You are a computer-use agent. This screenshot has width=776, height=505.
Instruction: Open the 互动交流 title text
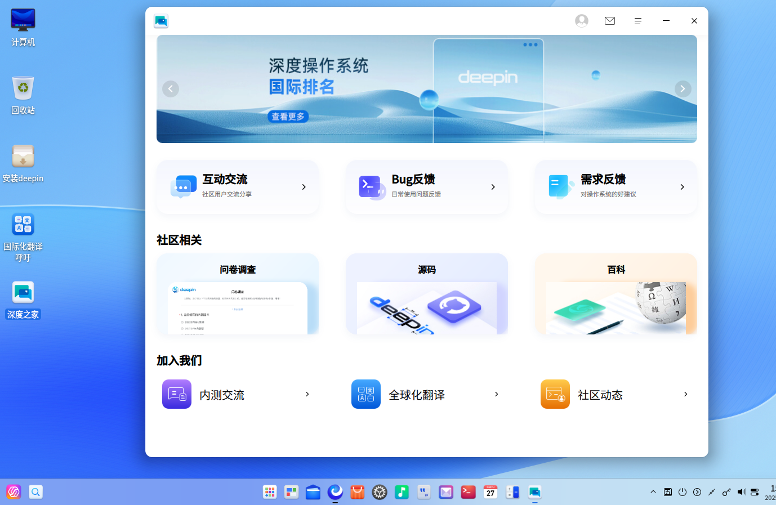coord(225,179)
